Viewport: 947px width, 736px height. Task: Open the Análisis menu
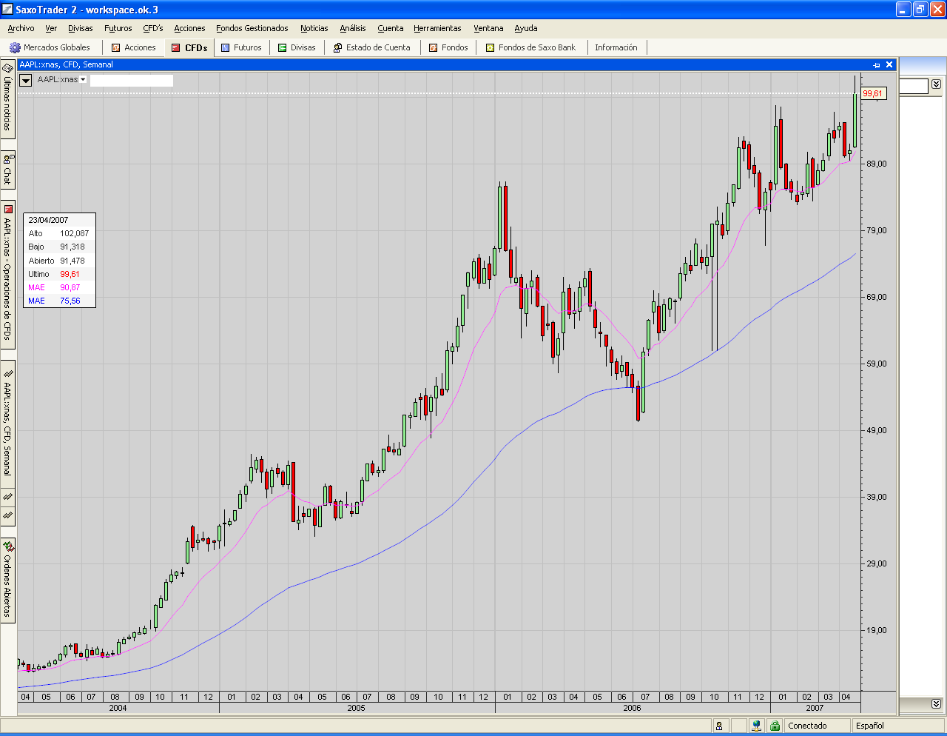pyautogui.click(x=353, y=28)
